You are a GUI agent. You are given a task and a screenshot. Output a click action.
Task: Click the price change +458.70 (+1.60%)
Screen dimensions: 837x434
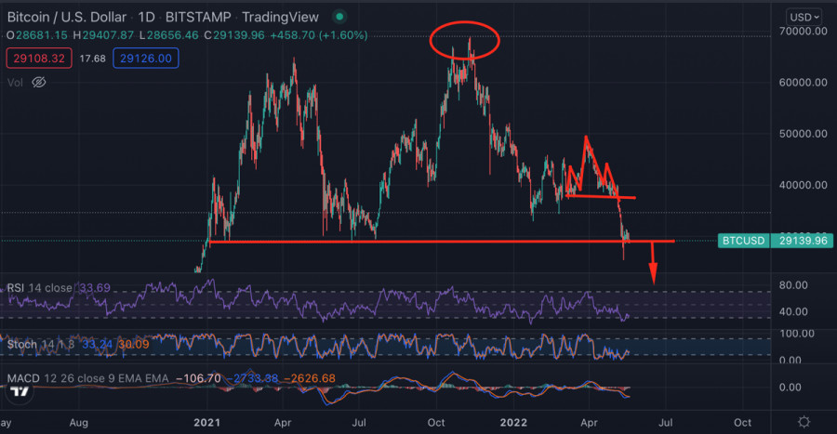(319, 35)
